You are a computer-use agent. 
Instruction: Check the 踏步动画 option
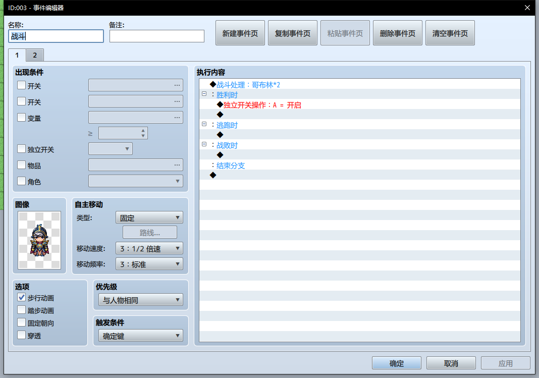coord(21,310)
